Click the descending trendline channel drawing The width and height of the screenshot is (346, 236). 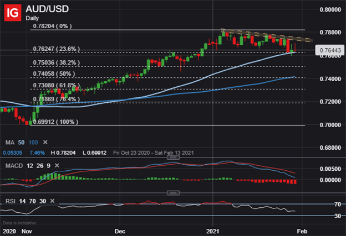[267, 35]
